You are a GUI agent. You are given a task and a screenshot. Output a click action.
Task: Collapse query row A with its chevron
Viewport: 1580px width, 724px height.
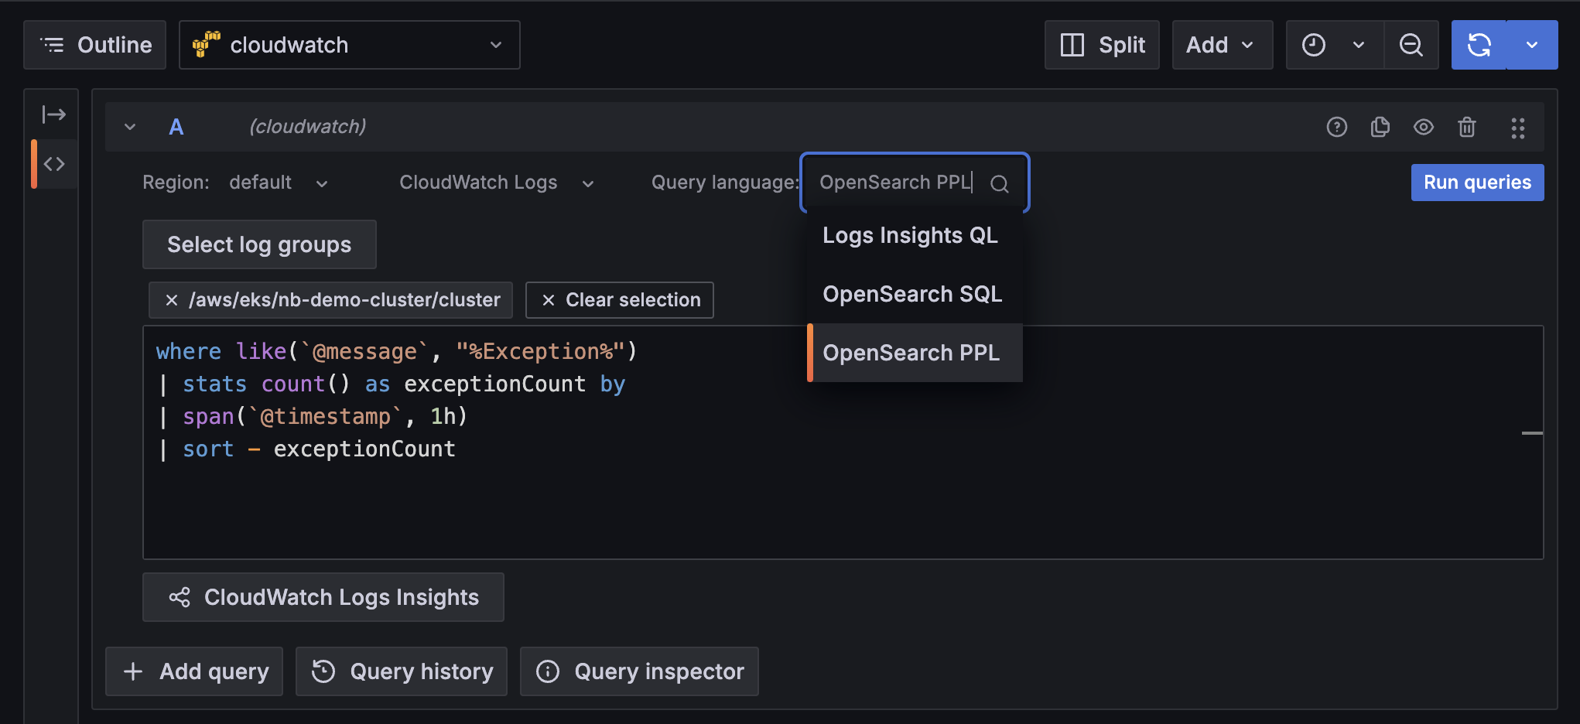(129, 127)
